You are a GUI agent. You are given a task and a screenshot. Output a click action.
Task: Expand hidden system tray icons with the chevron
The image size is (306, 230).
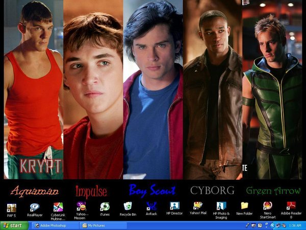(x=273, y=226)
